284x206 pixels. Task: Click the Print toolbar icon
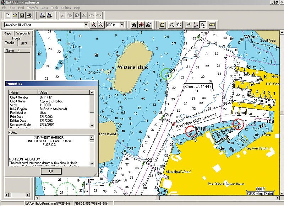pyautogui.click(x=29, y=15)
